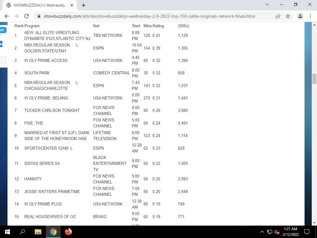Select MARRIED AT FIRST ST program
The image size is (317, 238).
57,136
